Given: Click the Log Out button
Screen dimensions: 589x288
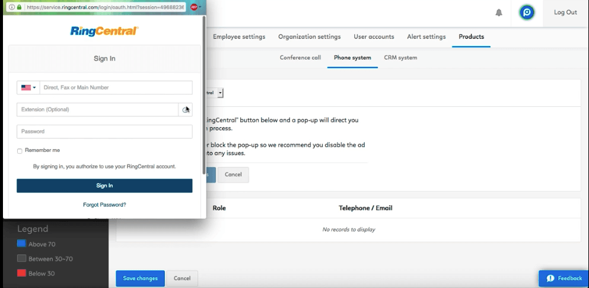Looking at the screenshot, I should tap(565, 12).
